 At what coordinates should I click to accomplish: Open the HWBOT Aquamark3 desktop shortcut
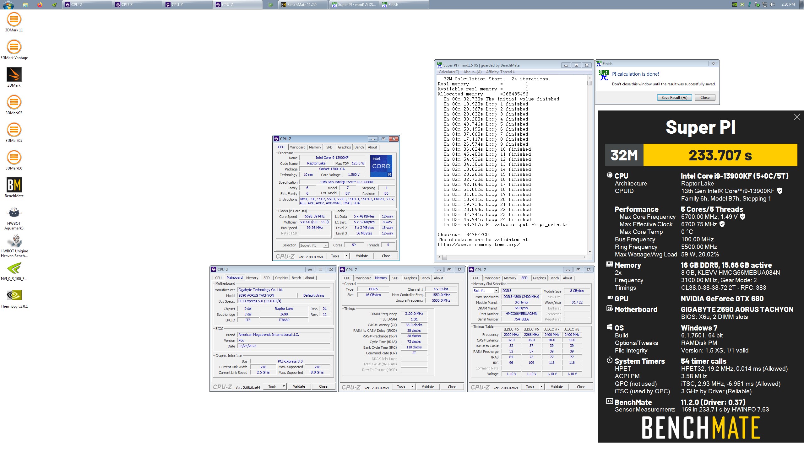pos(14,218)
